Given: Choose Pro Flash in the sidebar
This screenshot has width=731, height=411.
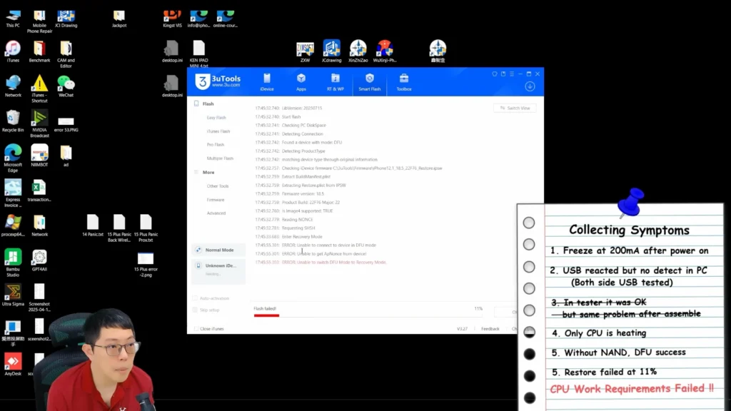Looking at the screenshot, I should point(216,144).
